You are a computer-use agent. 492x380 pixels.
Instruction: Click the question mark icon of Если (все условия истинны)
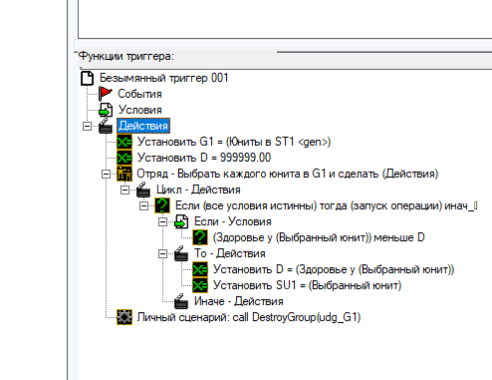point(162,205)
